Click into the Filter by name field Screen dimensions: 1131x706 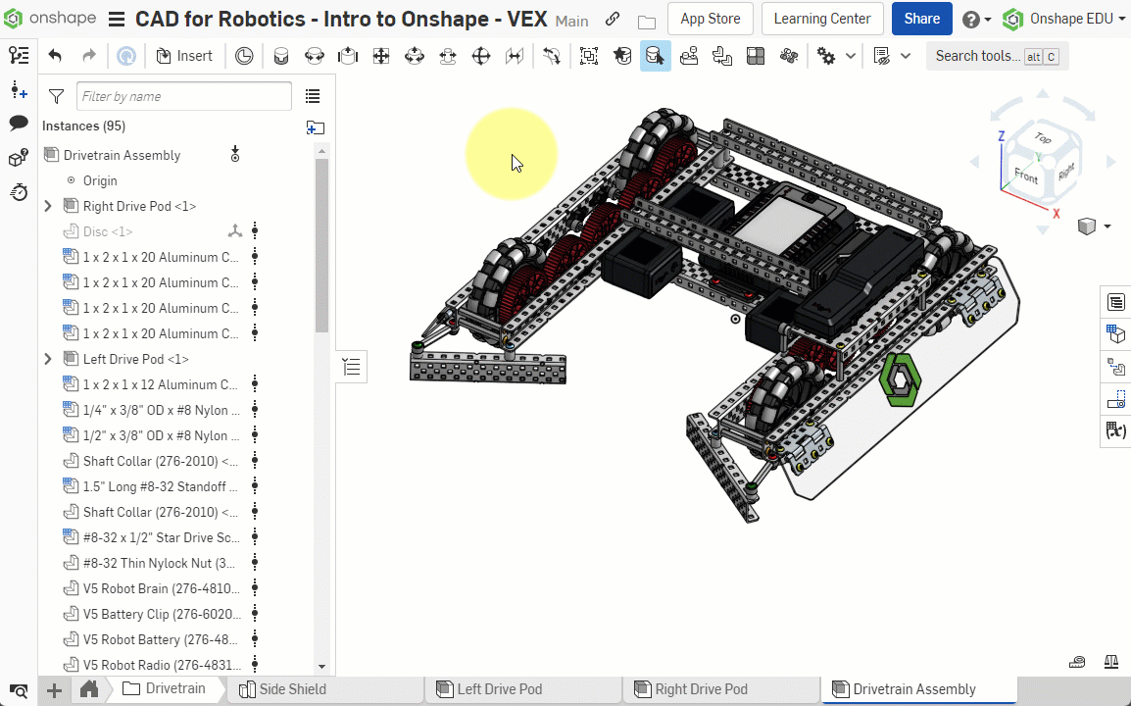pyautogui.click(x=184, y=96)
